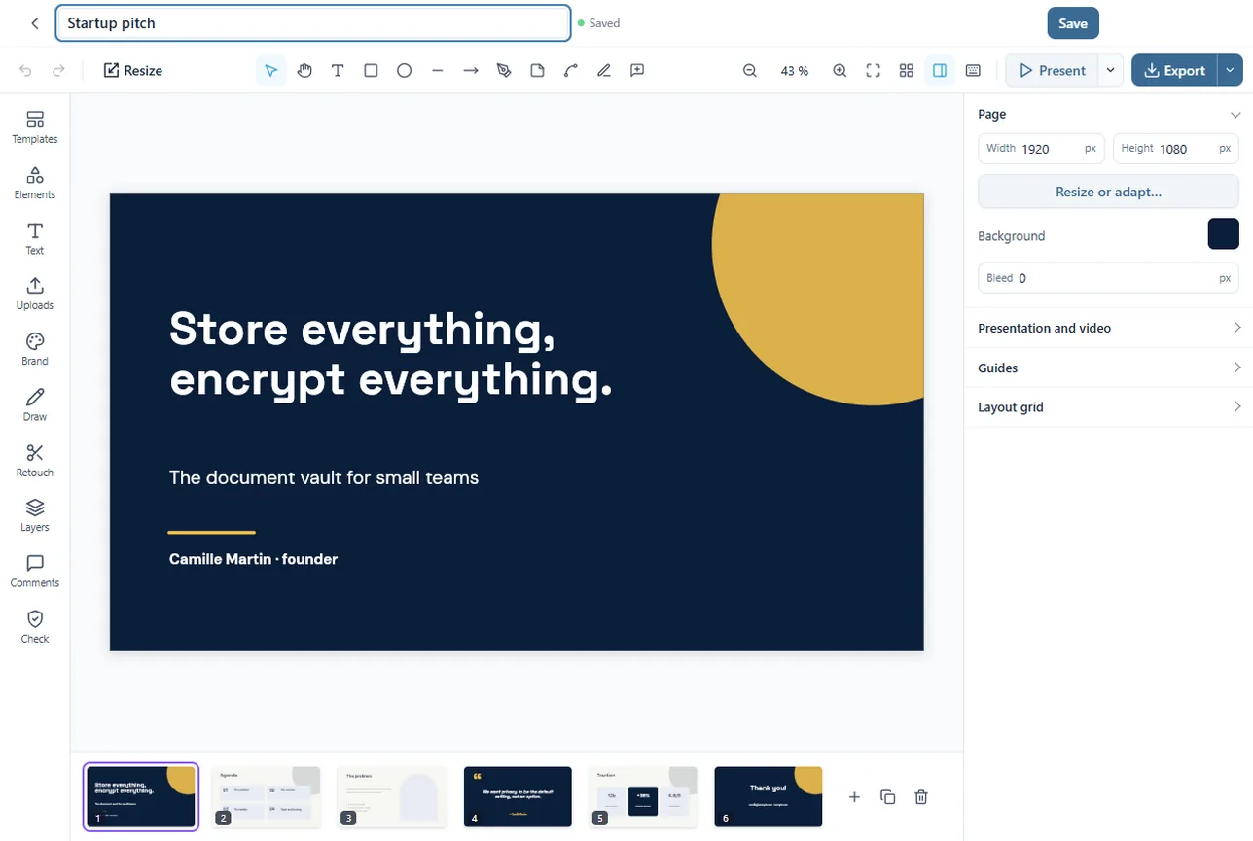Click the Save button

pos(1073,23)
